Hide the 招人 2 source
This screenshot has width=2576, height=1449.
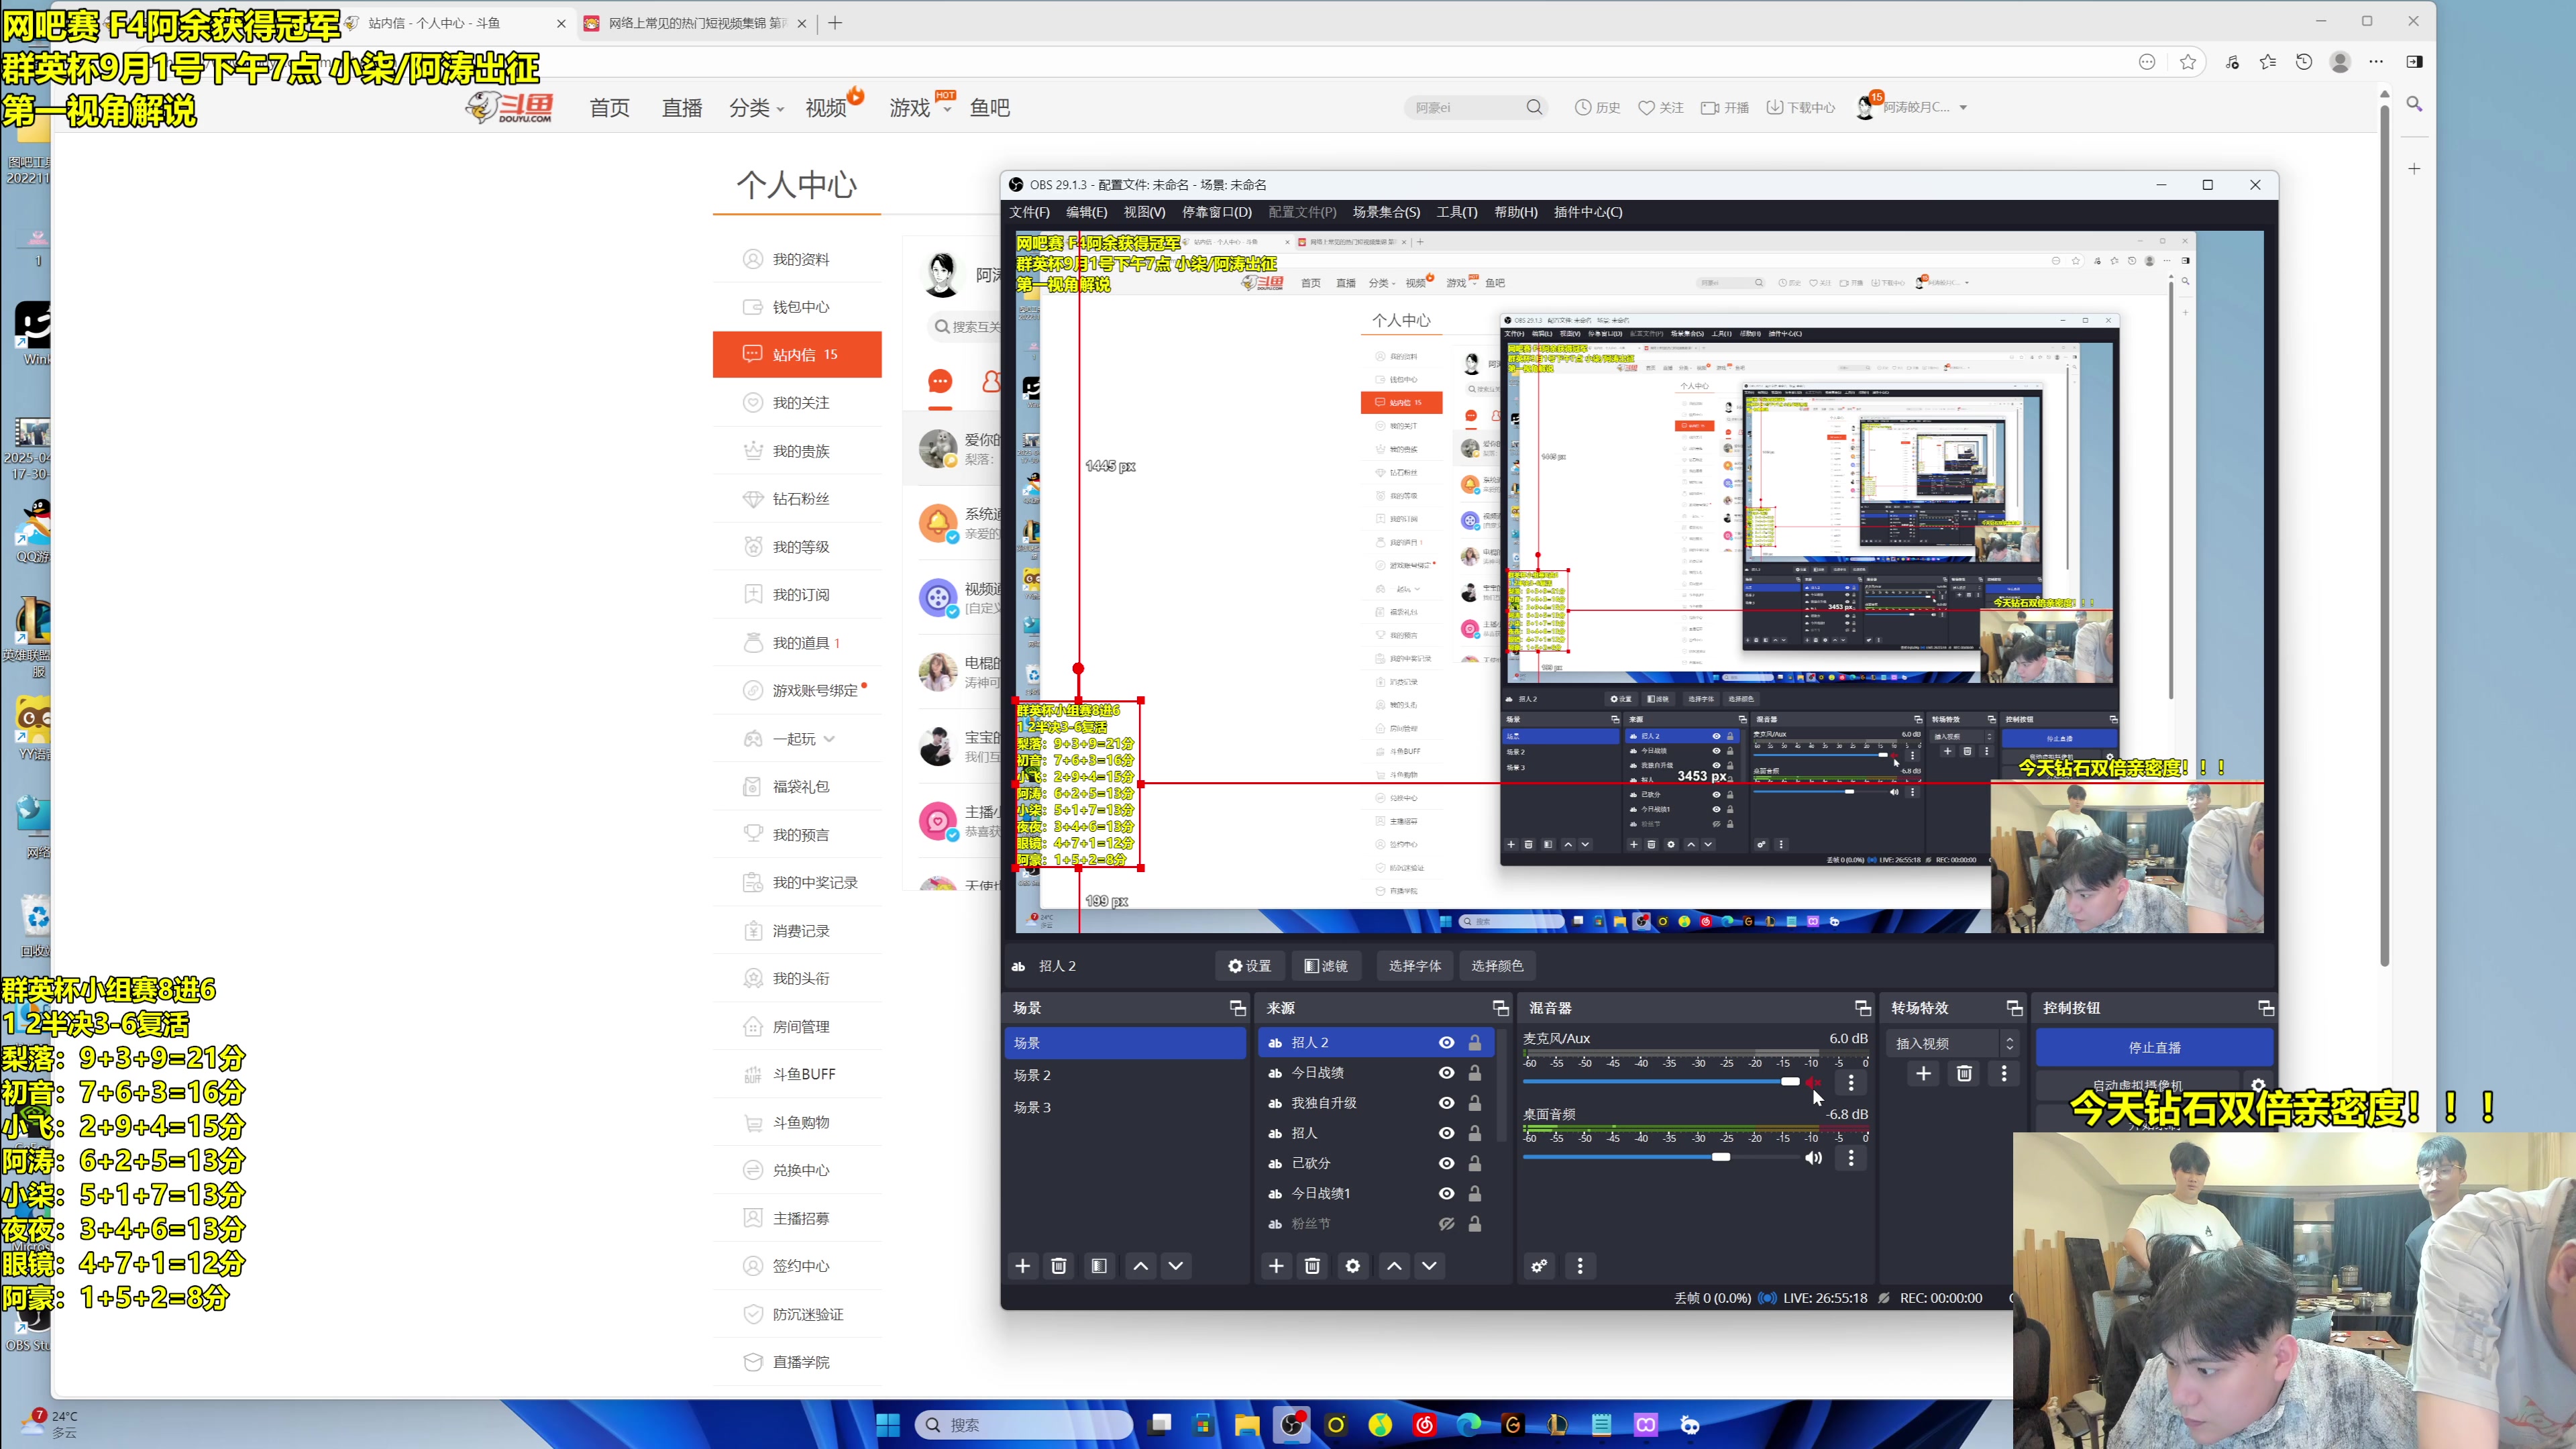(1446, 1042)
